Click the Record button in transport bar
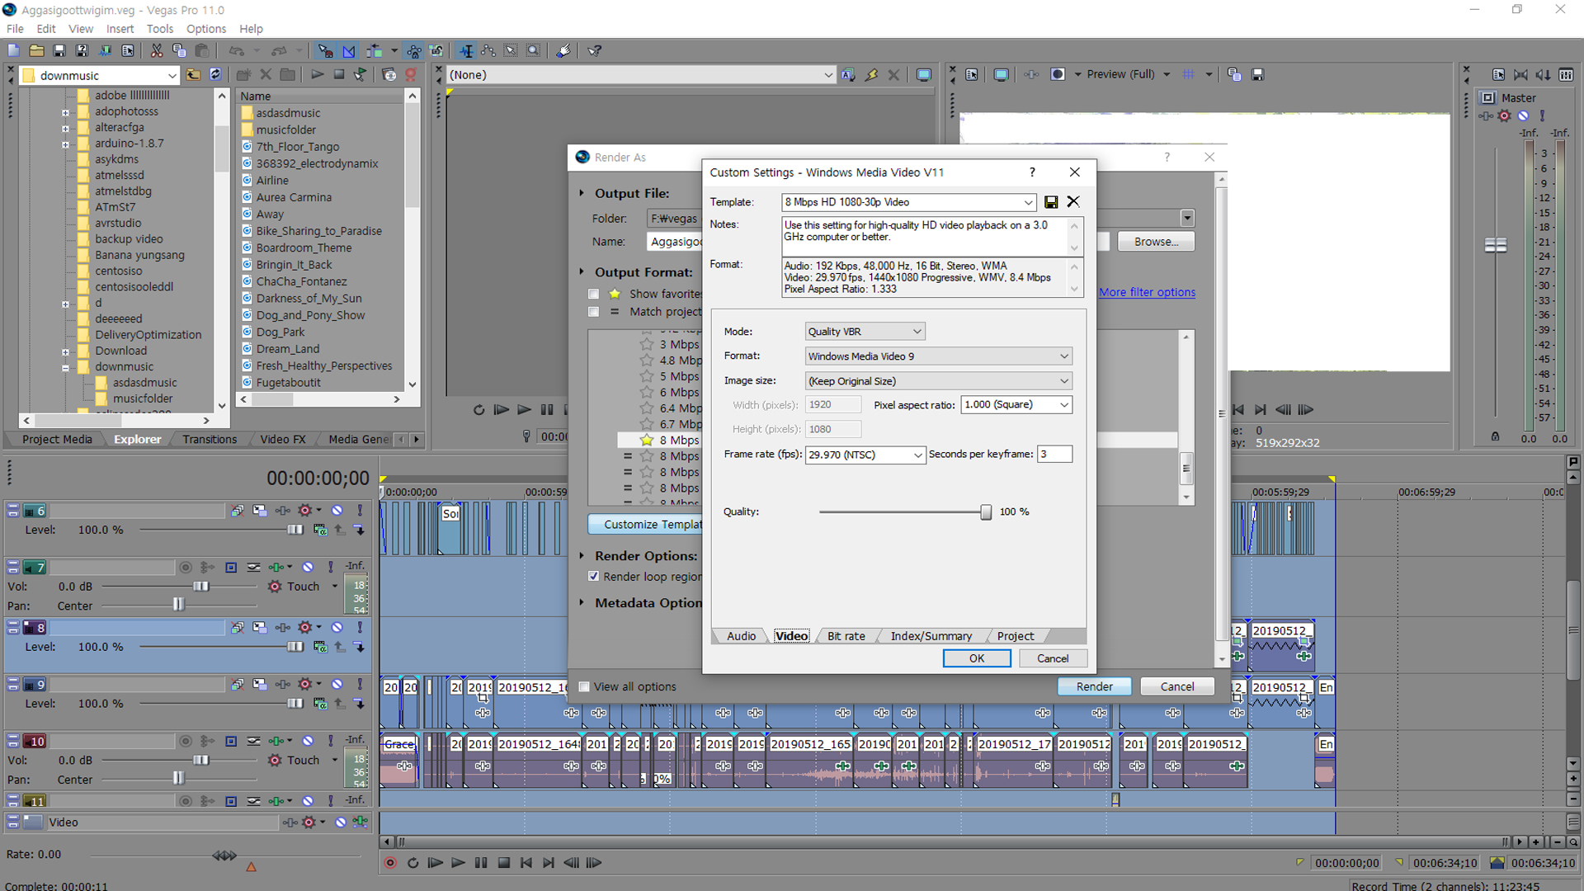This screenshot has width=1584, height=891. coord(391,863)
